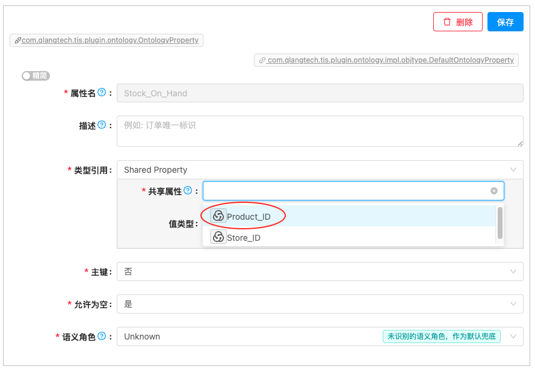
Task: Click the icon beside Store_ID
Action: (218, 237)
